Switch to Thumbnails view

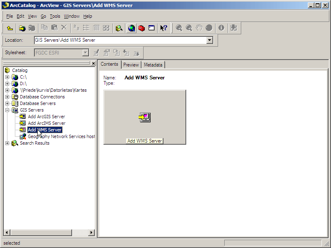point(106,28)
